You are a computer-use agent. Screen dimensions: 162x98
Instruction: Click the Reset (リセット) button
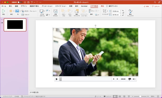tap(25, 15)
